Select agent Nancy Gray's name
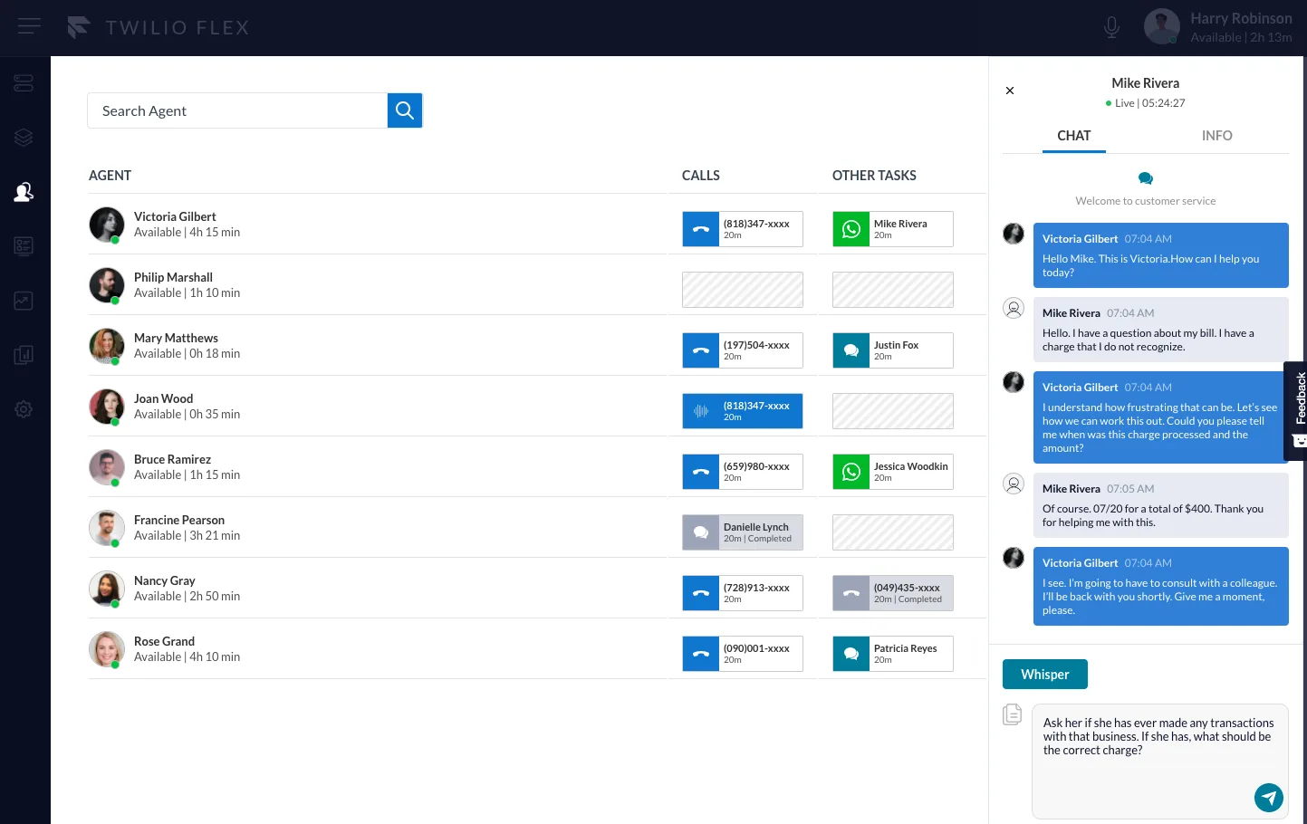 coord(164,580)
